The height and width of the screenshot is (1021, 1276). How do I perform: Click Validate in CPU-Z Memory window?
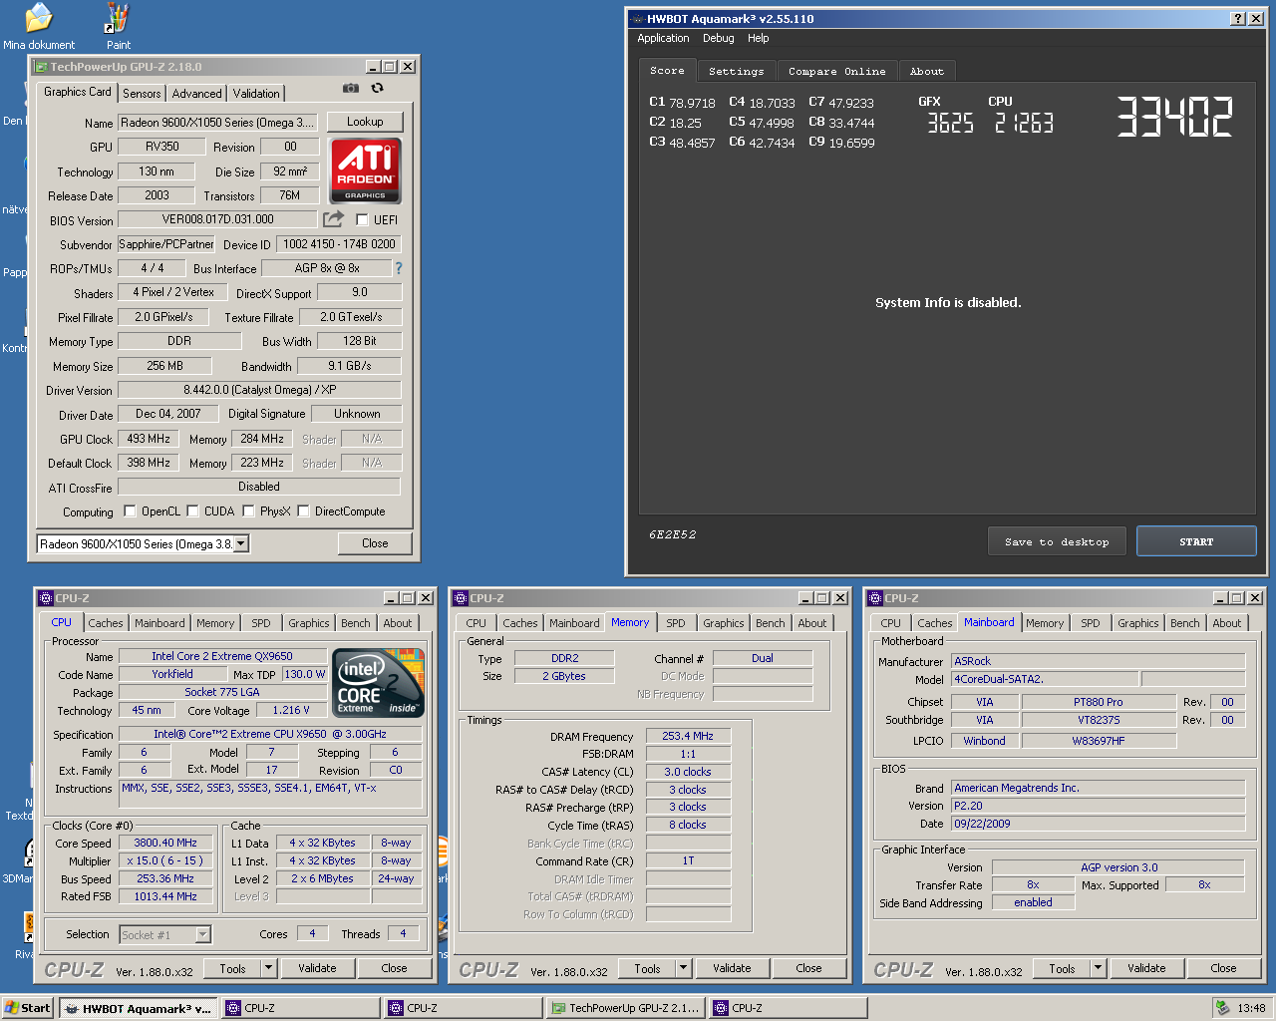(x=732, y=968)
